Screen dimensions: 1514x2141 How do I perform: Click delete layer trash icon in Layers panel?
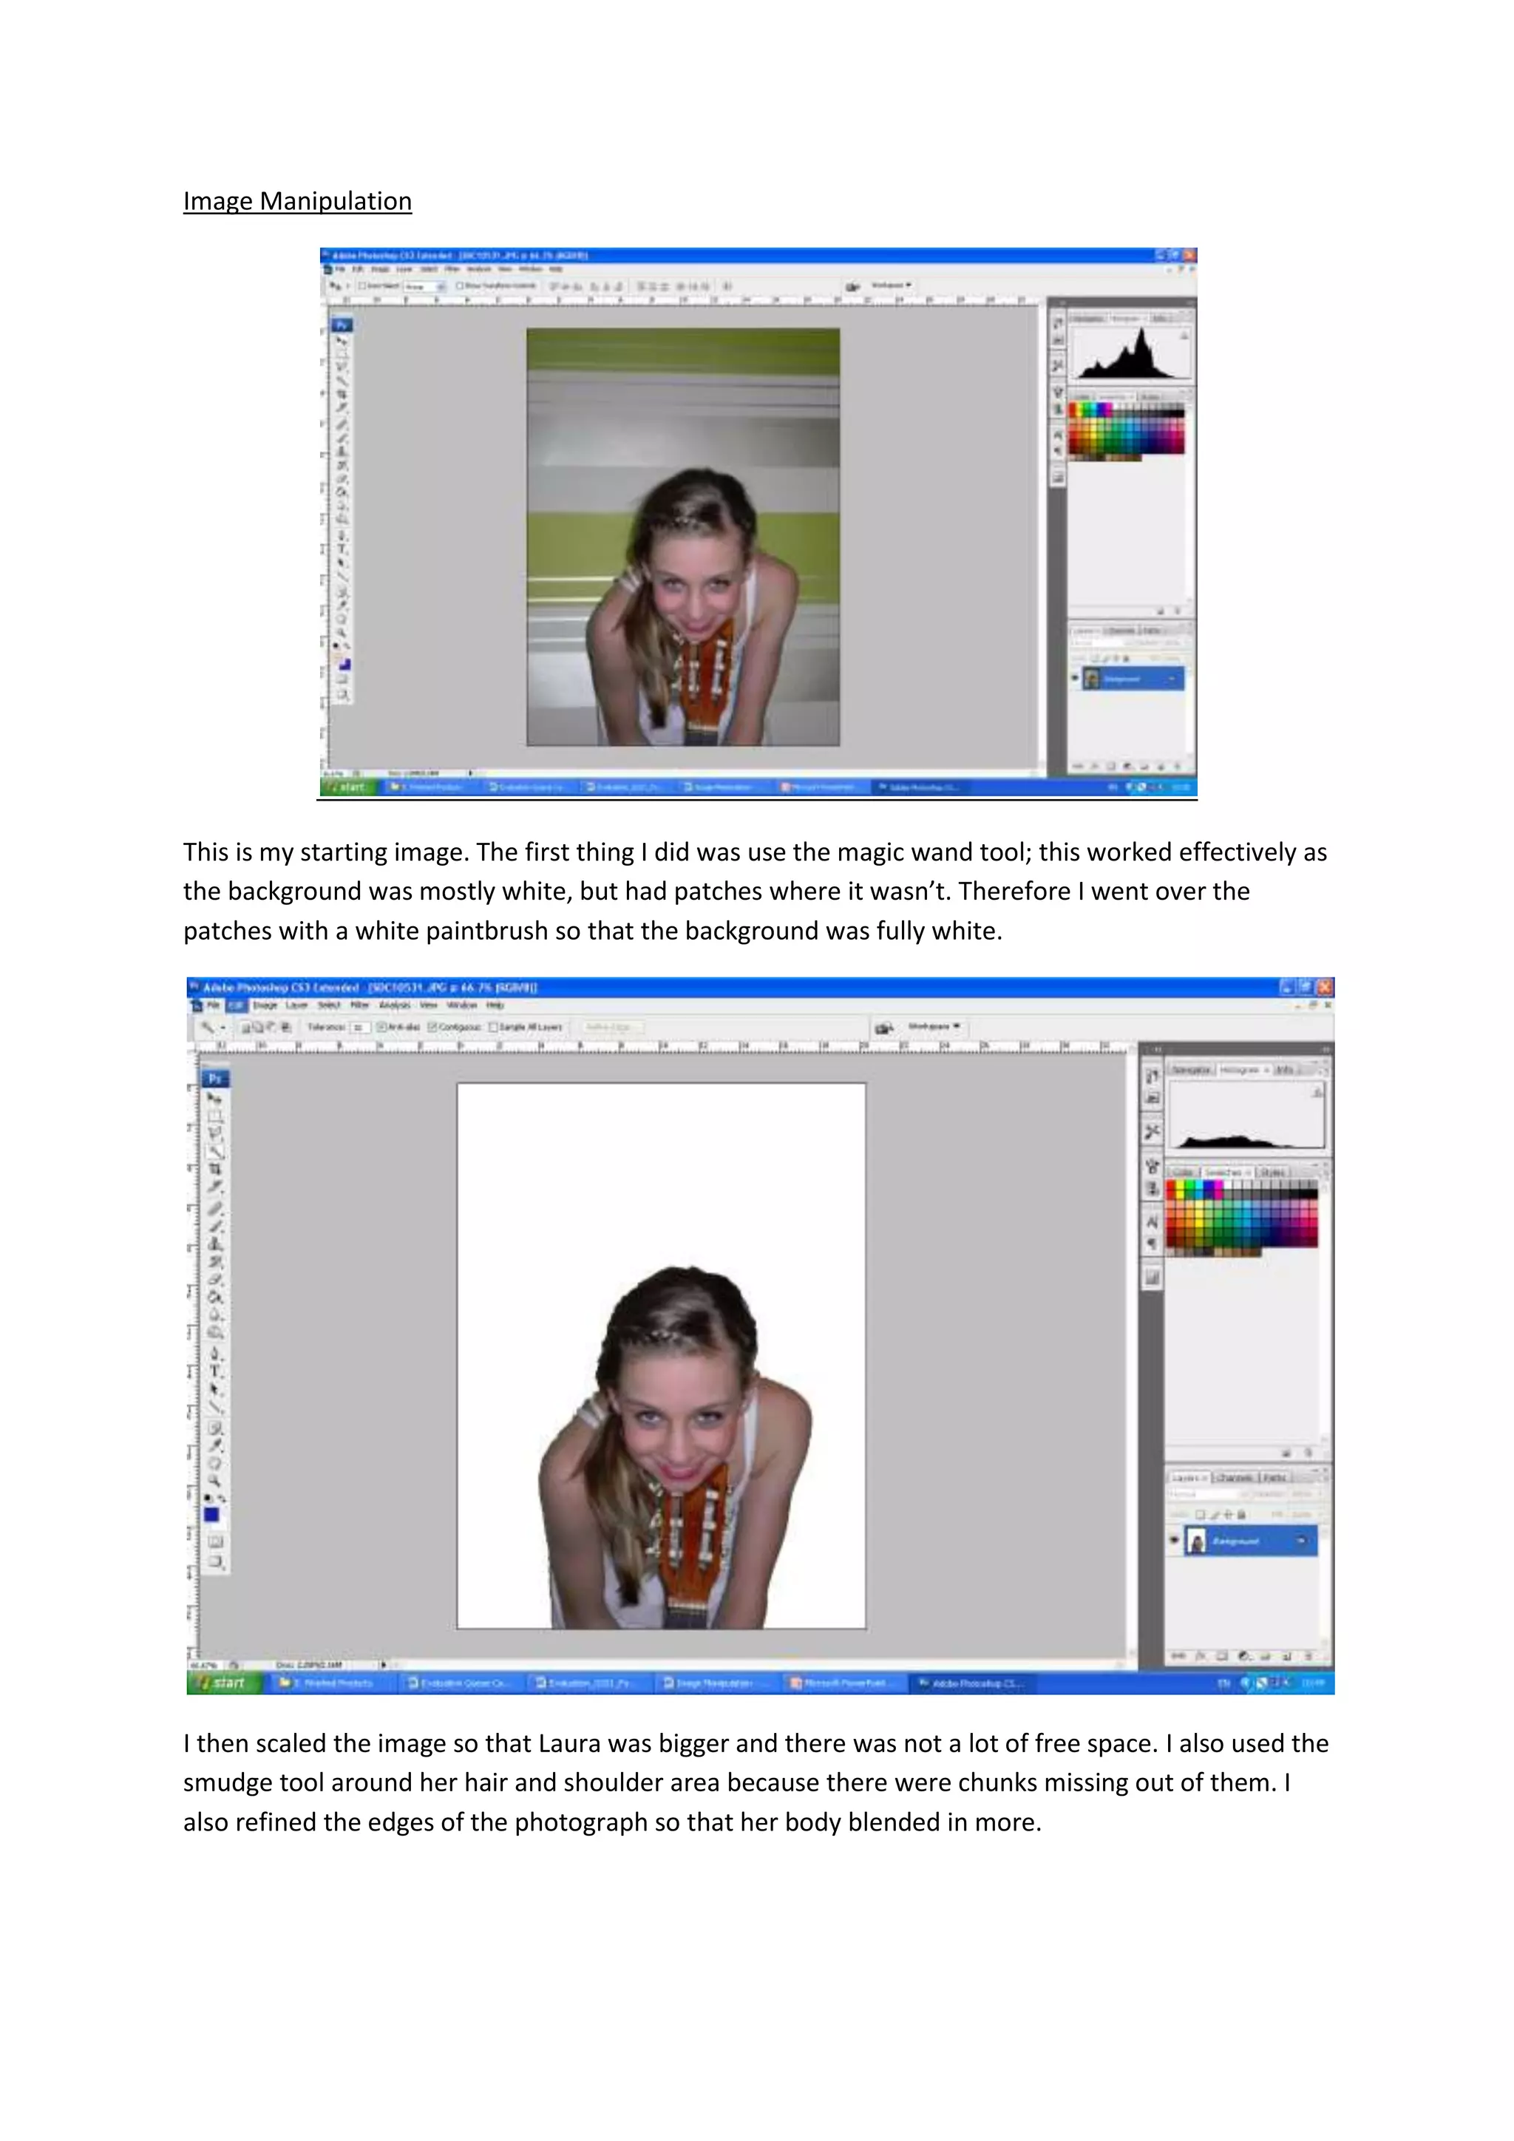(1309, 1656)
